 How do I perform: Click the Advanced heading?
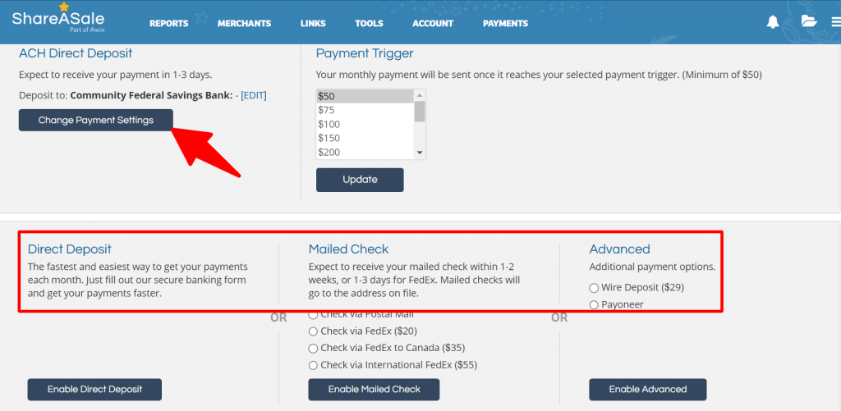[619, 249]
